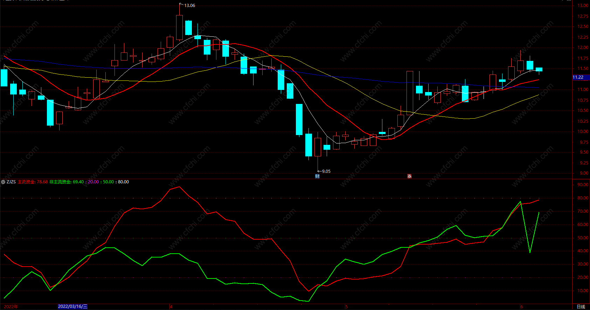Click the 10.00 indicator axis label
The width and height of the screenshot is (590, 310).
tap(583, 291)
